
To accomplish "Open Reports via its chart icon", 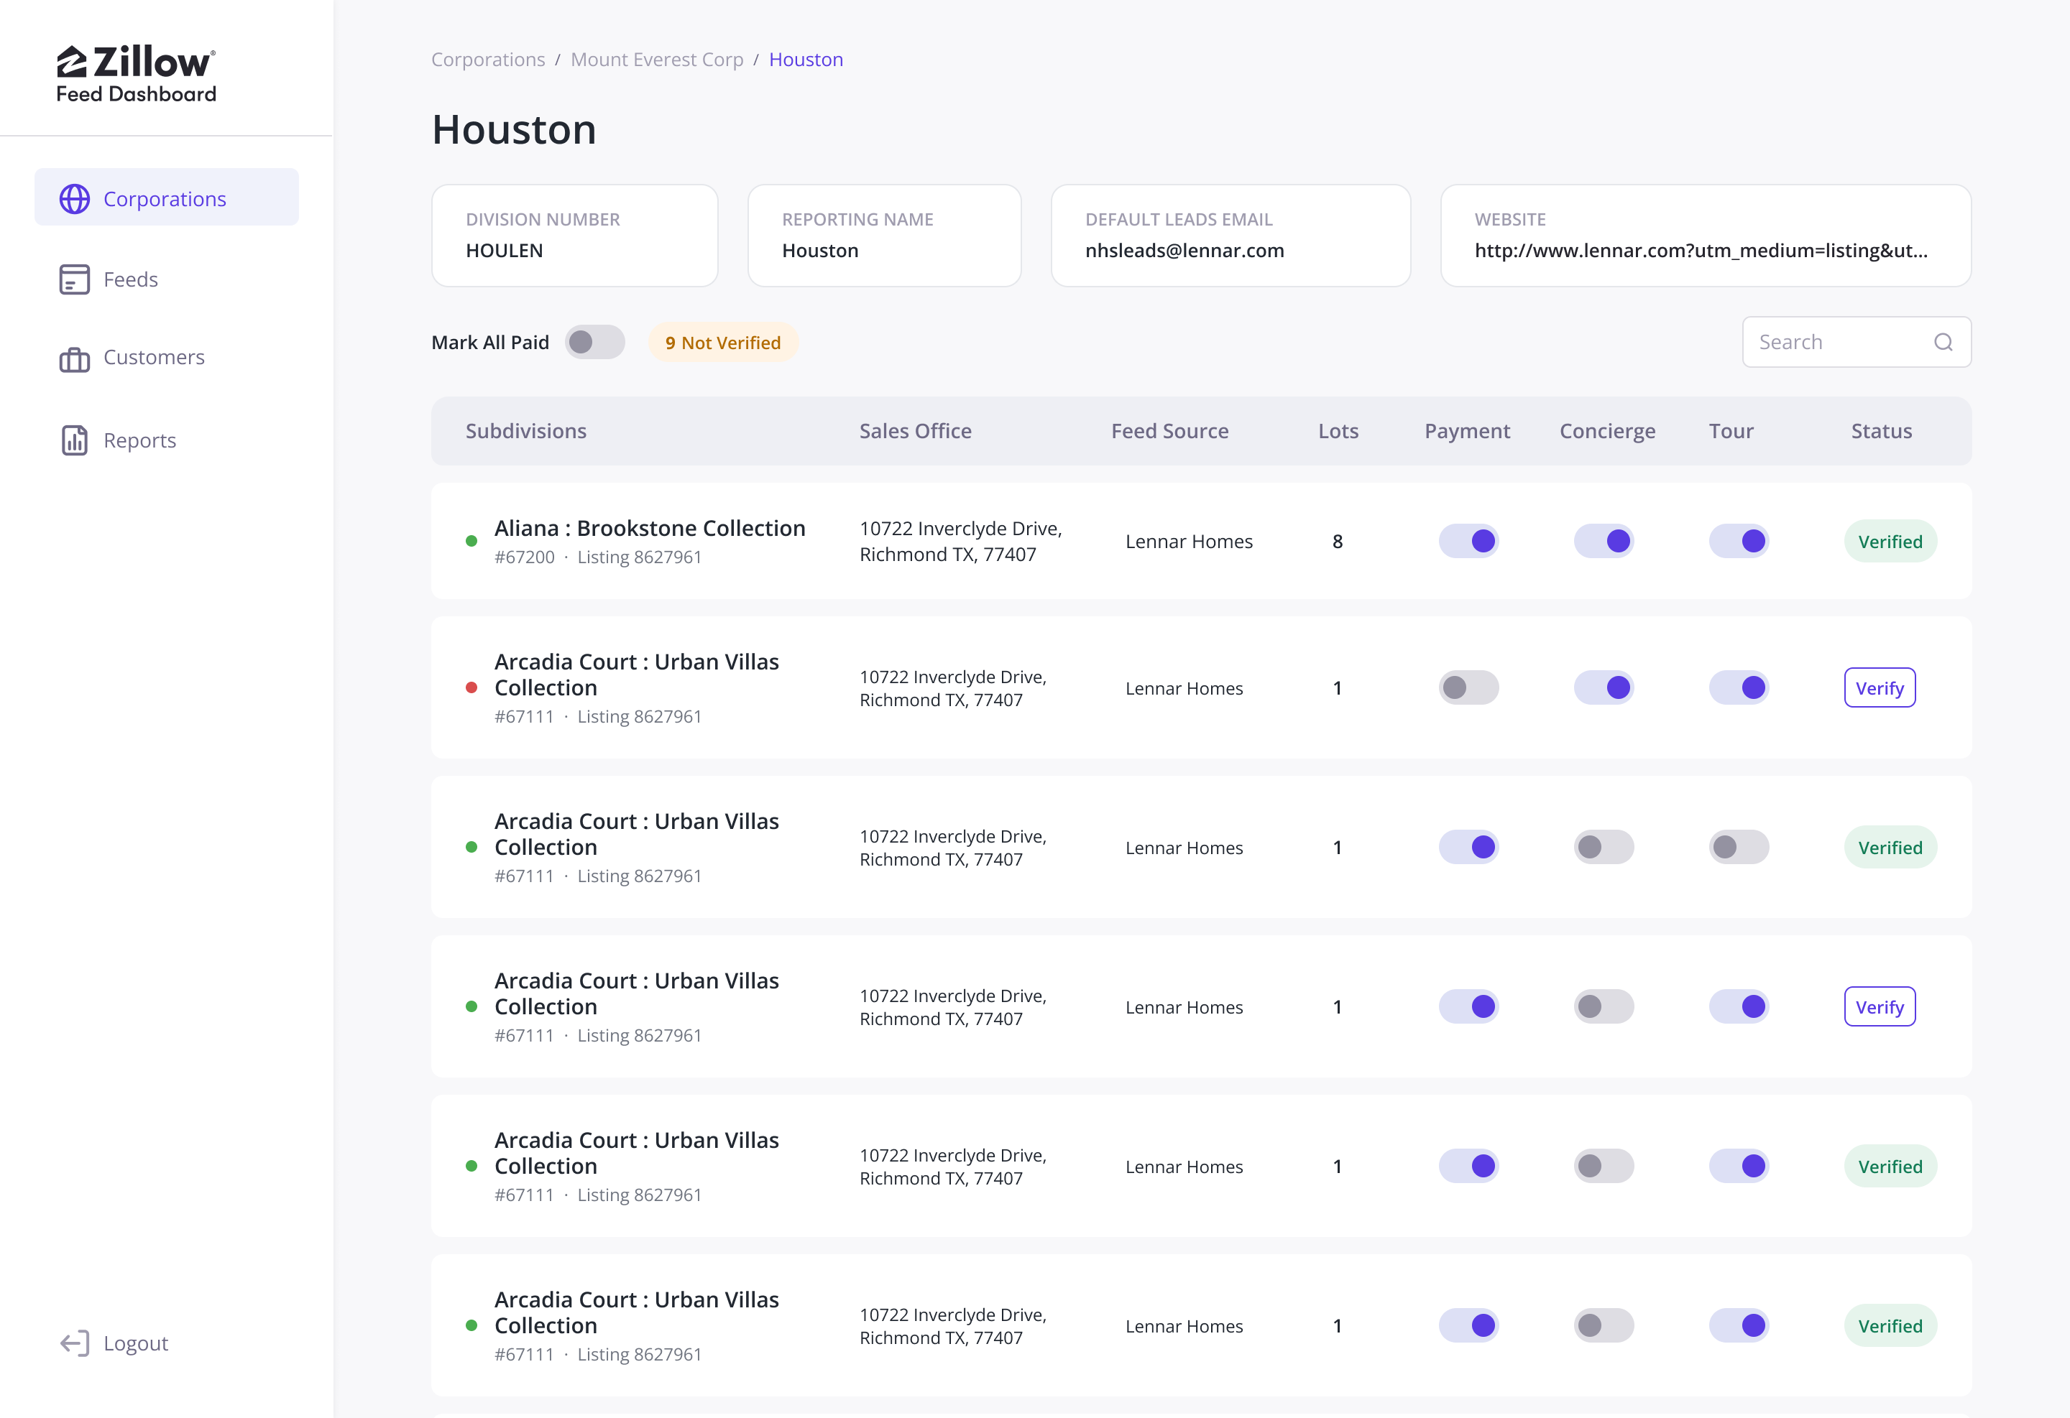I will (x=75, y=440).
